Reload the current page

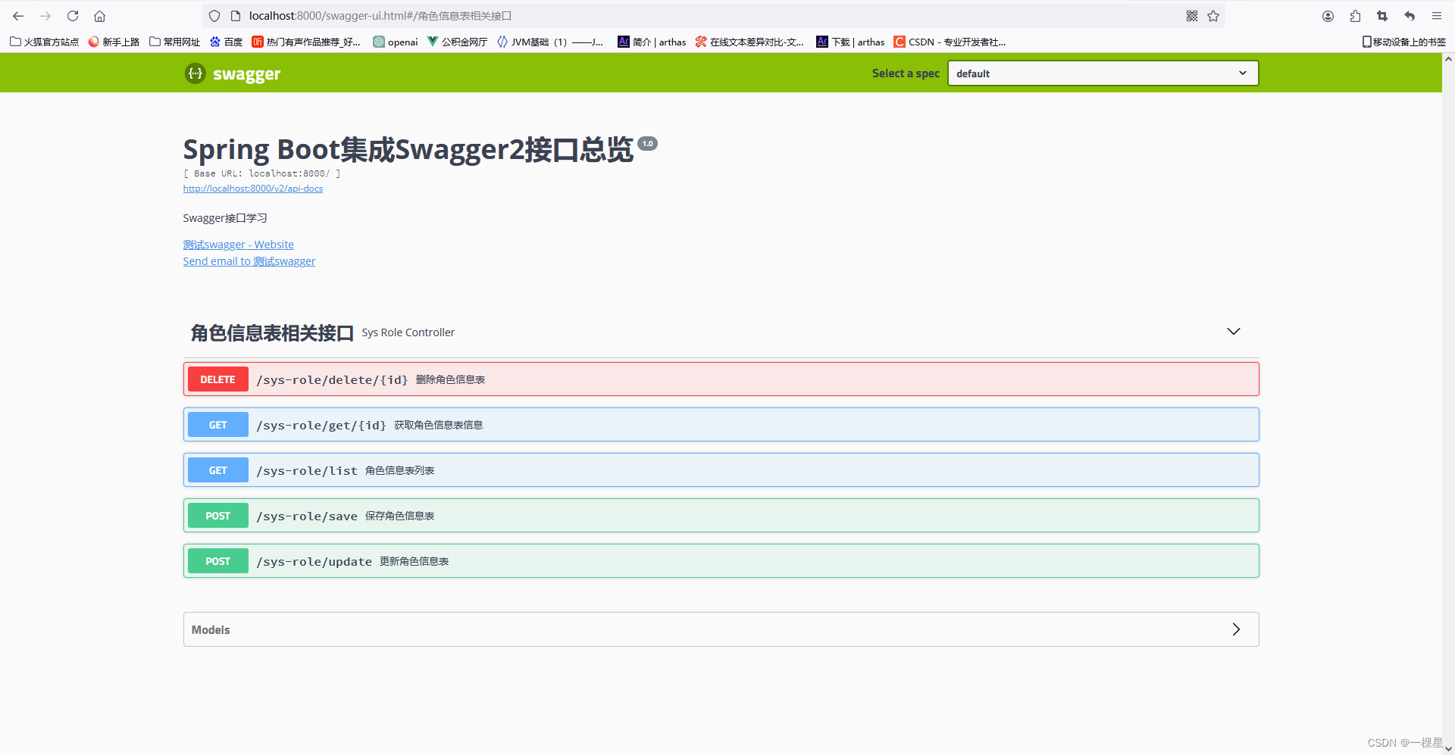coord(73,16)
